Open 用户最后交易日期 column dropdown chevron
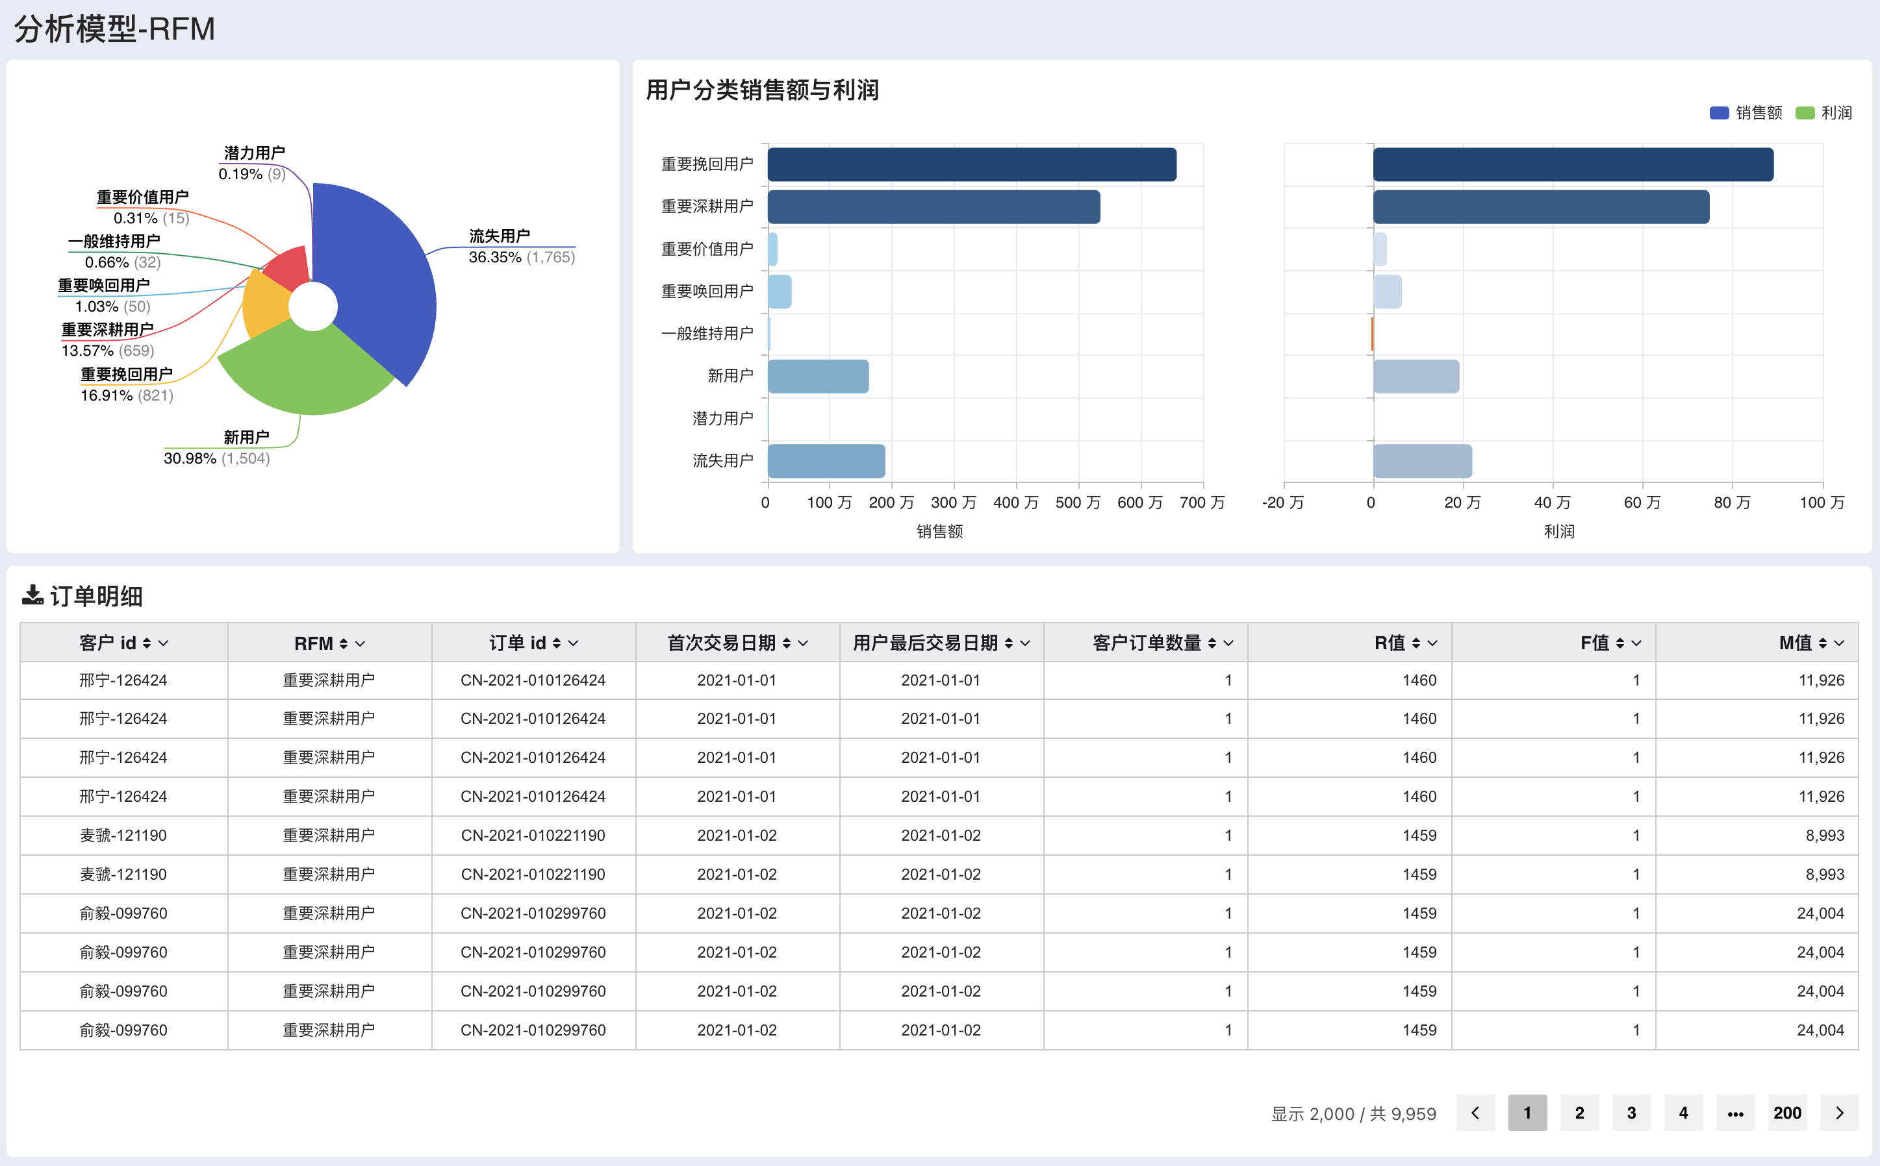Screen dimensions: 1880x1166 tap(1025, 643)
